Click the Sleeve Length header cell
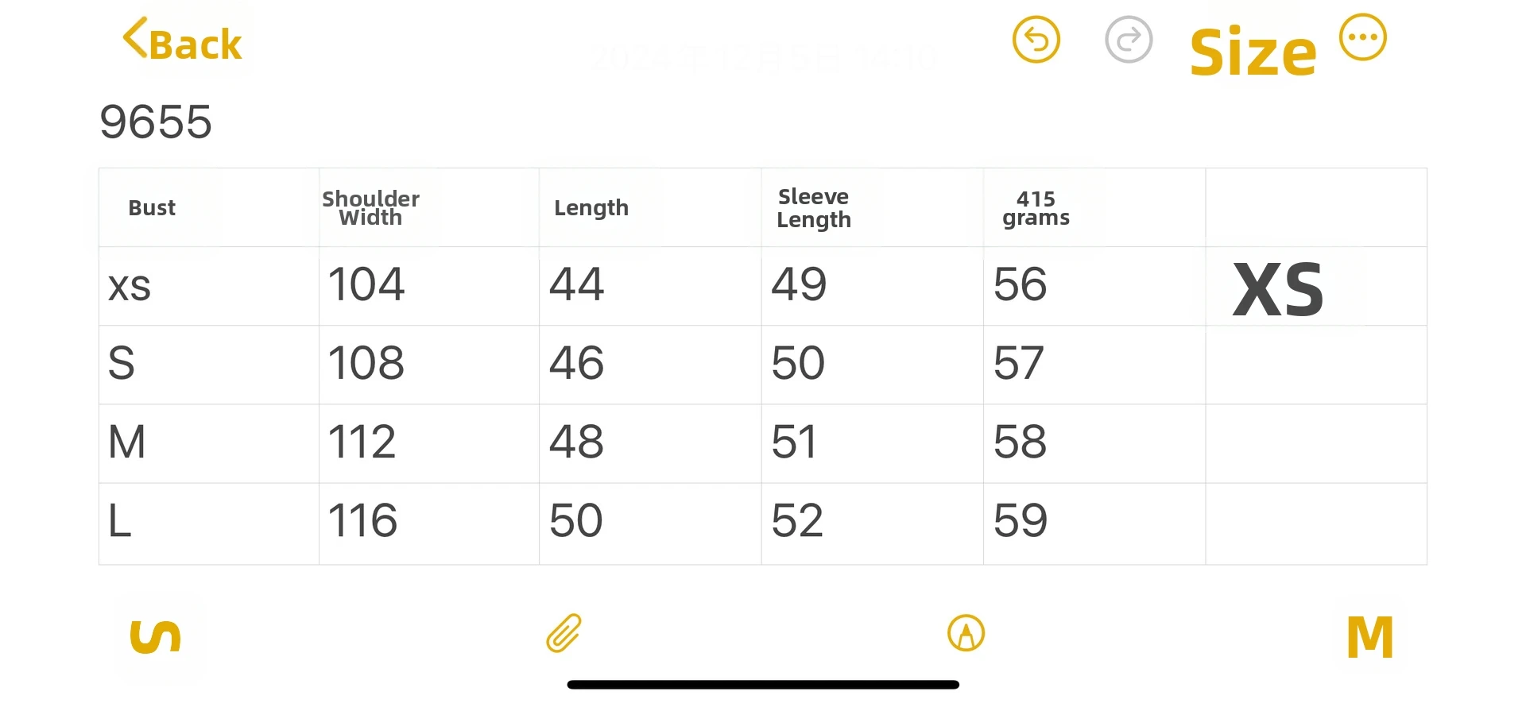This screenshot has width=1526, height=703. tap(813, 208)
